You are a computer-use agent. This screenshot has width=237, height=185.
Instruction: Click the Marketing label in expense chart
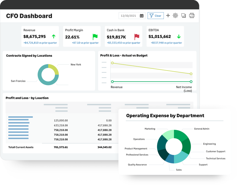[150, 129]
